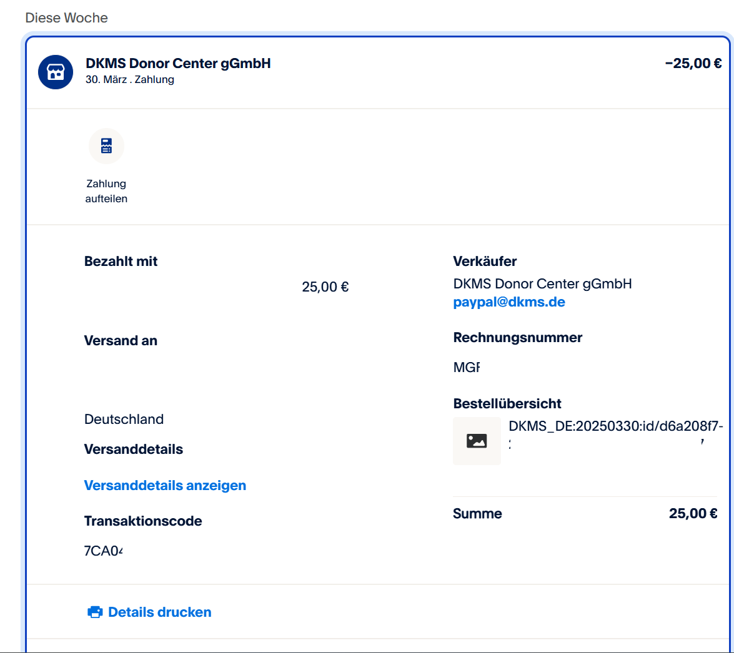Click the 30. März Zahlung date line
The width and height of the screenshot is (734, 653).
click(x=129, y=80)
